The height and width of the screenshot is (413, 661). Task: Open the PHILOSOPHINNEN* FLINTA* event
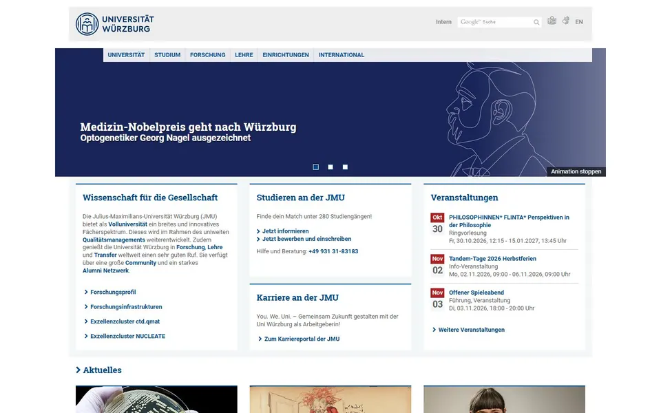[509, 221]
